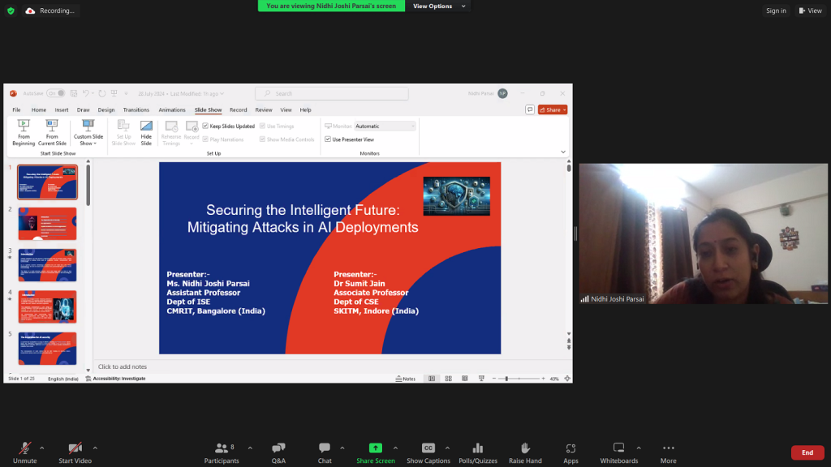This screenshot has height=467, width=831.
Task: Raise Hand in the meeting
Action: 525,448
